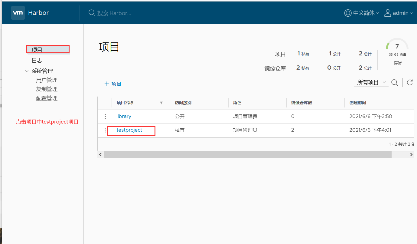Image resolution: width=417 pixels, height=244 pixels.
Task: Open the 配置管理 page
Action: coord(47,98)
